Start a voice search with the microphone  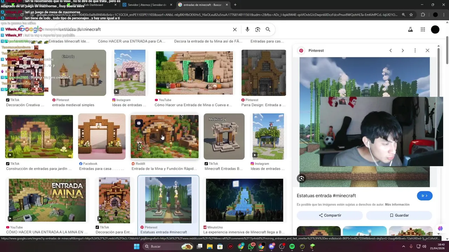(x=247, y=29)
